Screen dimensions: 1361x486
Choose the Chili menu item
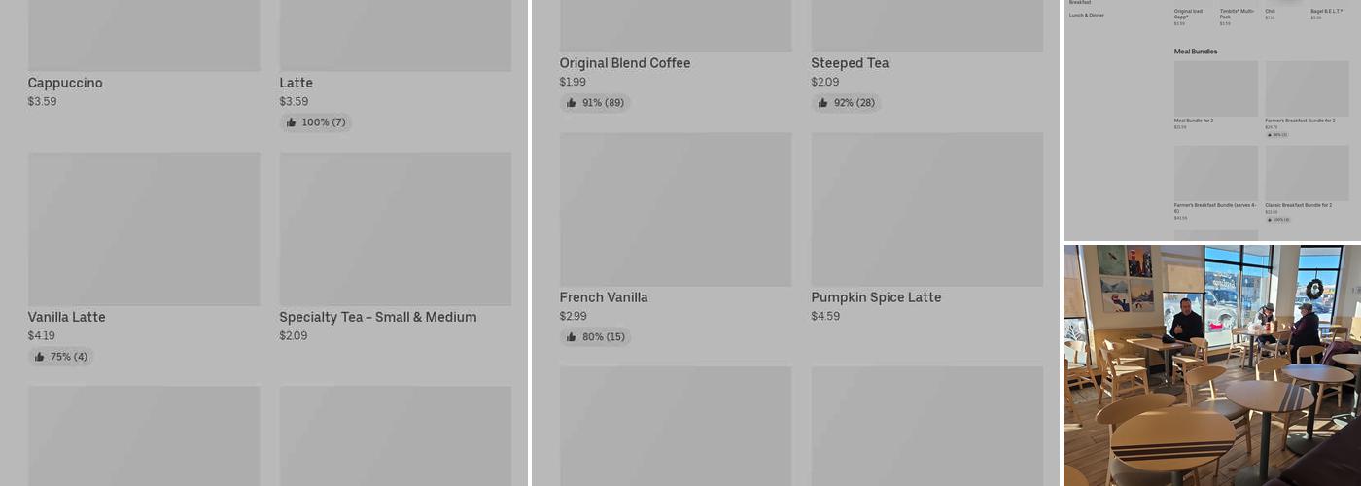pyautogui.click(x=1270, y=12)
